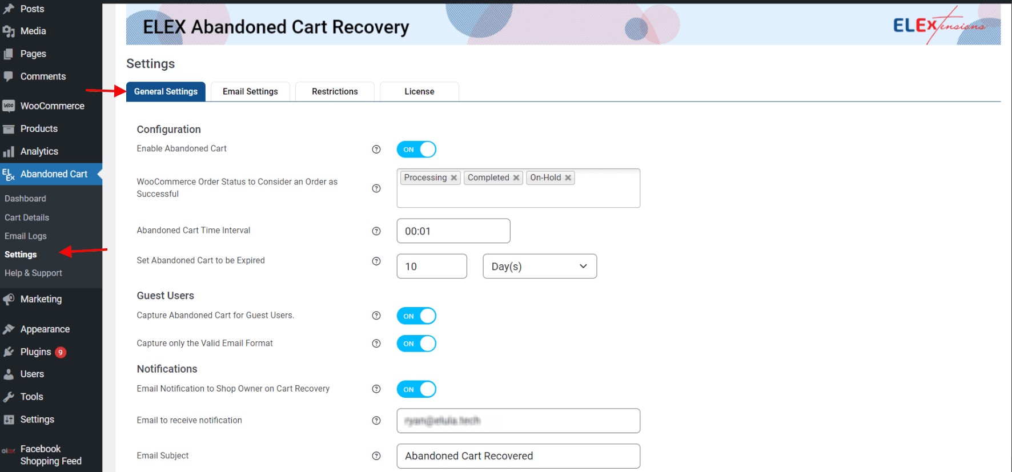Toggle Capture Abandoned Cart for Guest Users
The height and width of the screenshot is (472, 1012).
click(416, 316)
